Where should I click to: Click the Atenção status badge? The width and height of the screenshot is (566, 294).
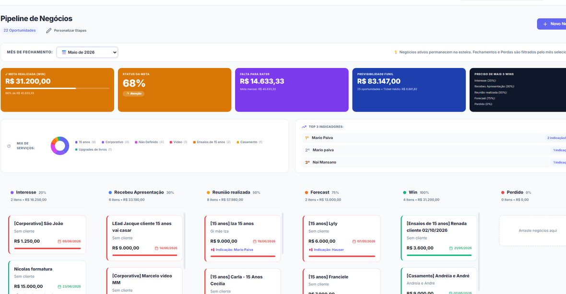133,94
